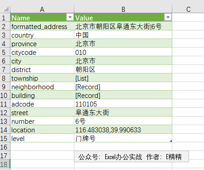Click the select-all corner triangle

[x=6, y=9]
